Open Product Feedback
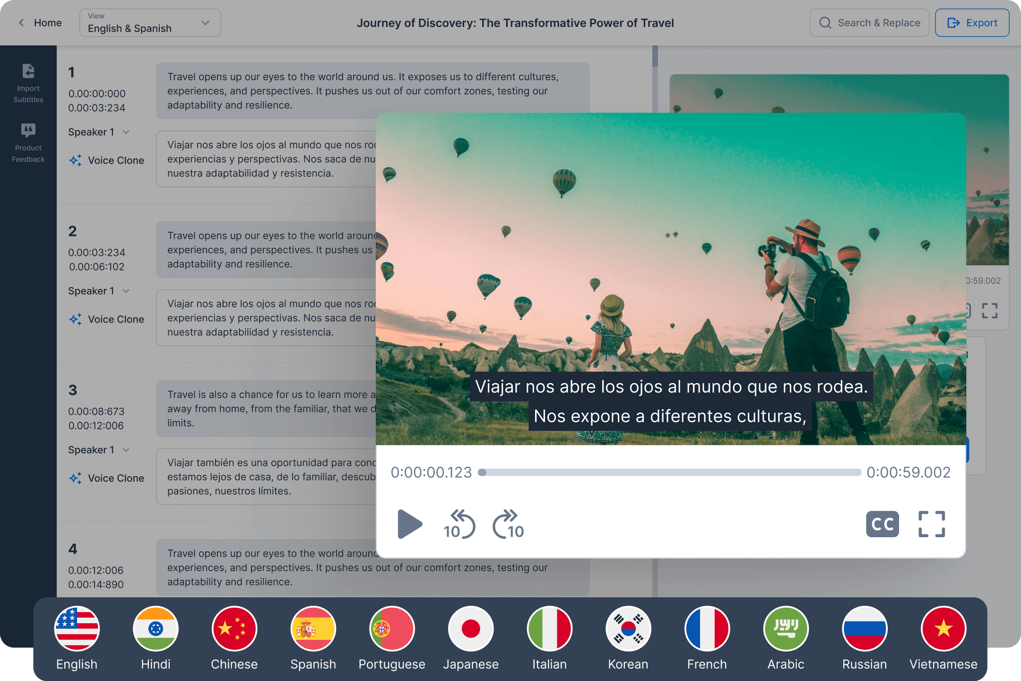1021x681 pixels. click(28, 142)
